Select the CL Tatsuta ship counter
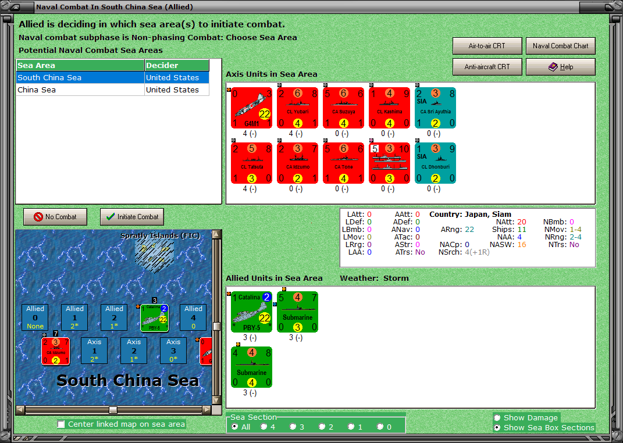The image size is (623, 443). pos(251,163)
